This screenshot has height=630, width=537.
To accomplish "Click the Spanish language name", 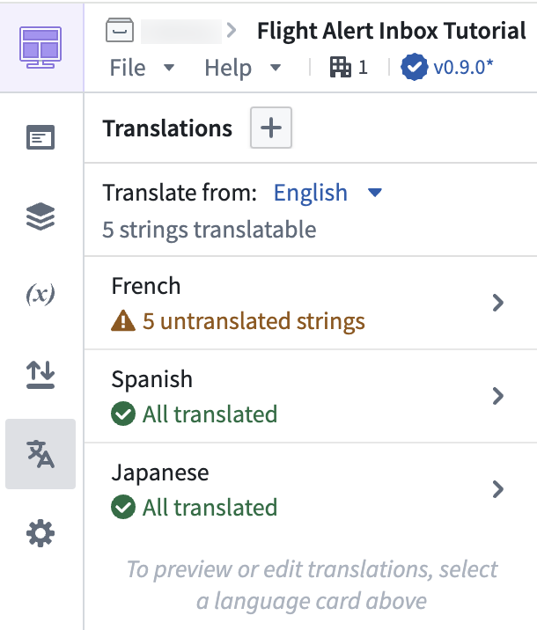I will point(152,379).
